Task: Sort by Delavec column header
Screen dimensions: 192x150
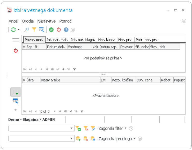Action: [x=127, y=47]
